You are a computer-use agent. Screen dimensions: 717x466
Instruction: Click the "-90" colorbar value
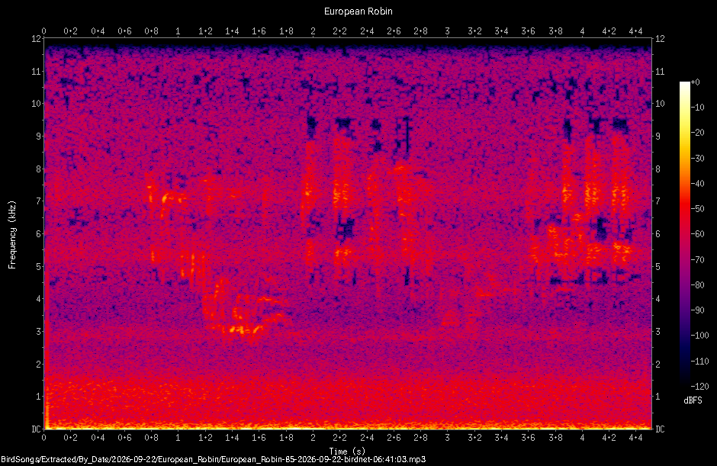(697, 310)
